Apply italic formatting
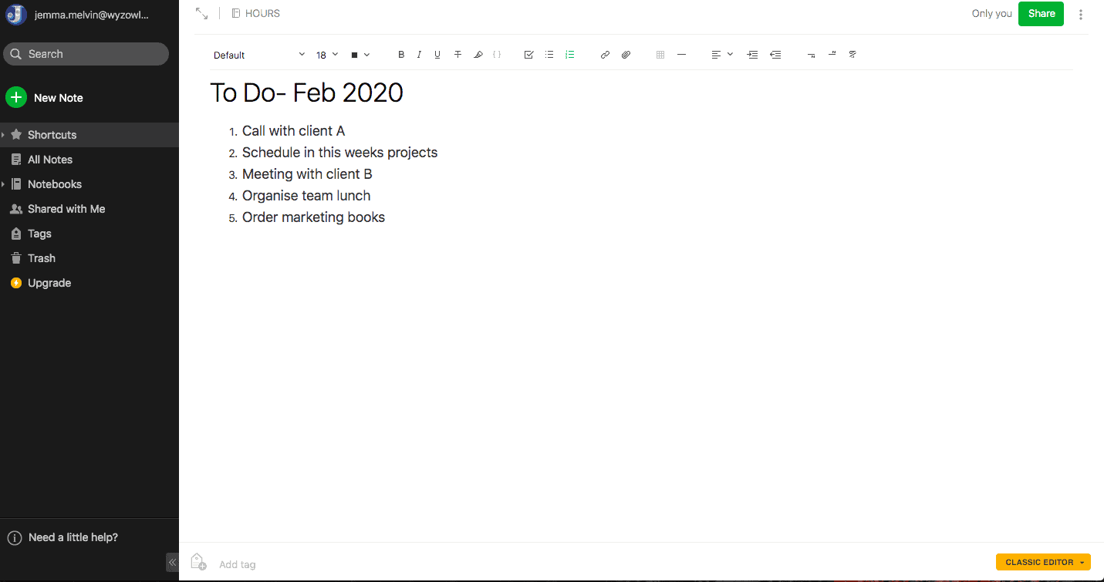This screenshot has width=1104, height=582. pyautogui.click(x=419, y=55)
